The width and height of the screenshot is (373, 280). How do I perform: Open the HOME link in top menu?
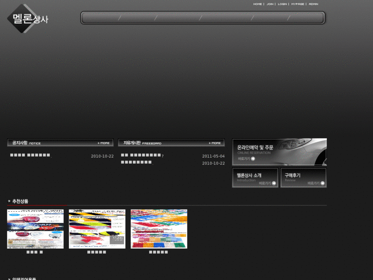point(257,4)
